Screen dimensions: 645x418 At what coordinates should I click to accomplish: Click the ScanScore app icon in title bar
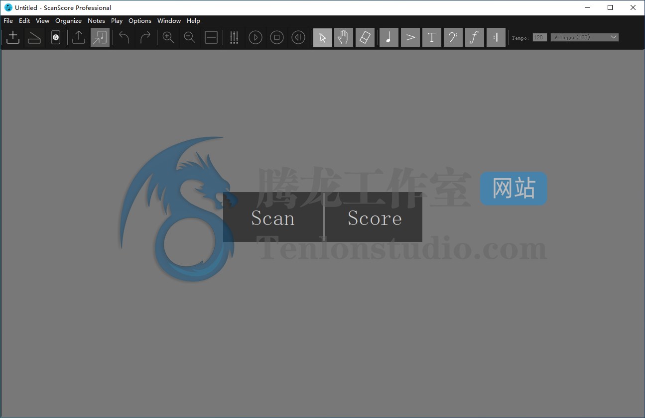tap(8, 7)
